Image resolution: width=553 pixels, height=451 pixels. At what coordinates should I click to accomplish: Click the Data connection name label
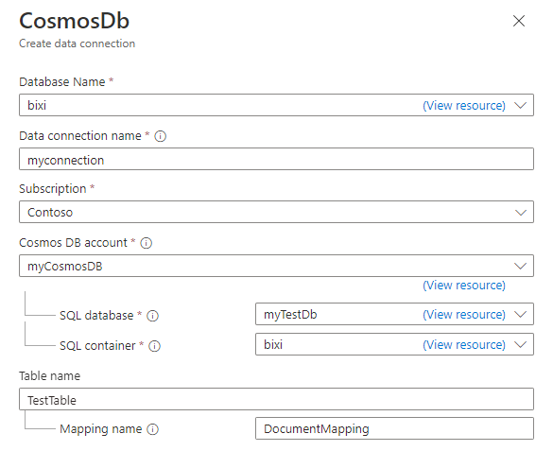(x=80, y=136)
